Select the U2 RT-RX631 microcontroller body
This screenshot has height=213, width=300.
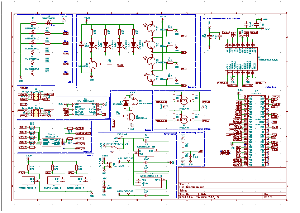click(256, 131)
